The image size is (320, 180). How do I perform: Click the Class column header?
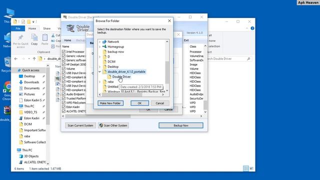click(193, 46)
